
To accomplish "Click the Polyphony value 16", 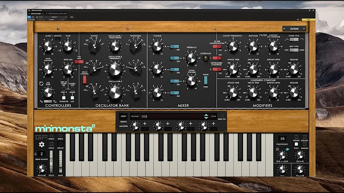I will [282, 139].
